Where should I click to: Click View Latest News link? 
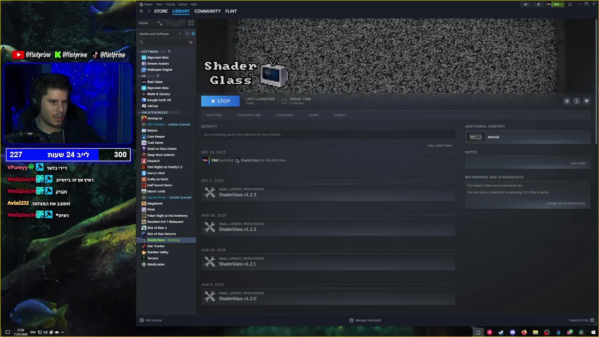[440, 146]
